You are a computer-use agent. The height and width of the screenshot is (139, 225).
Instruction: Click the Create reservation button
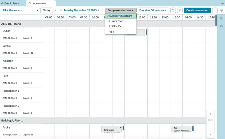pos(197,10)
